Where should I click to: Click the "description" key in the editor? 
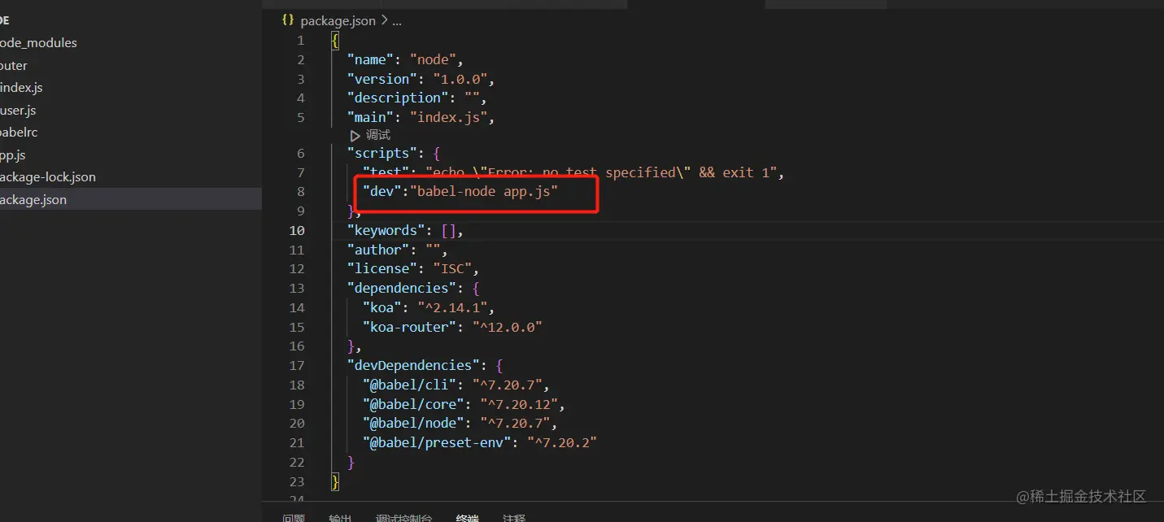point(397,98)
